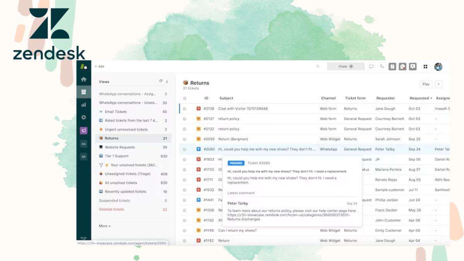Expand more views via the More link
Viewport: 464px width, 261px height.
tap(104, 226)
